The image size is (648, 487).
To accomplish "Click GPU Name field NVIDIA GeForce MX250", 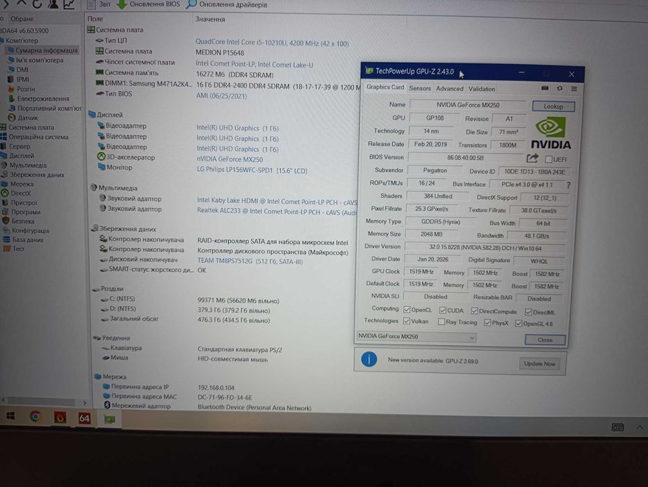I will 468,105.
